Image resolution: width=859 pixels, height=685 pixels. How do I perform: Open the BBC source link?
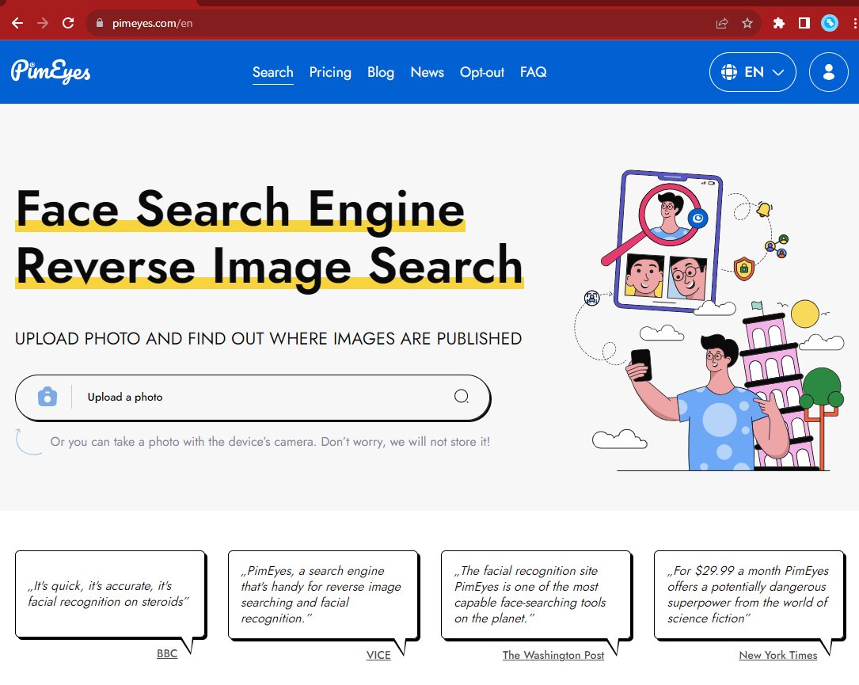(x=167, y=654)
